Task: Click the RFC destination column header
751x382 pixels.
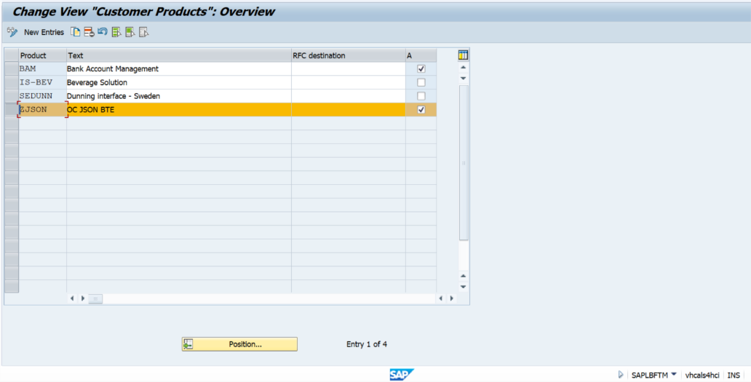Action: point(348,55)
